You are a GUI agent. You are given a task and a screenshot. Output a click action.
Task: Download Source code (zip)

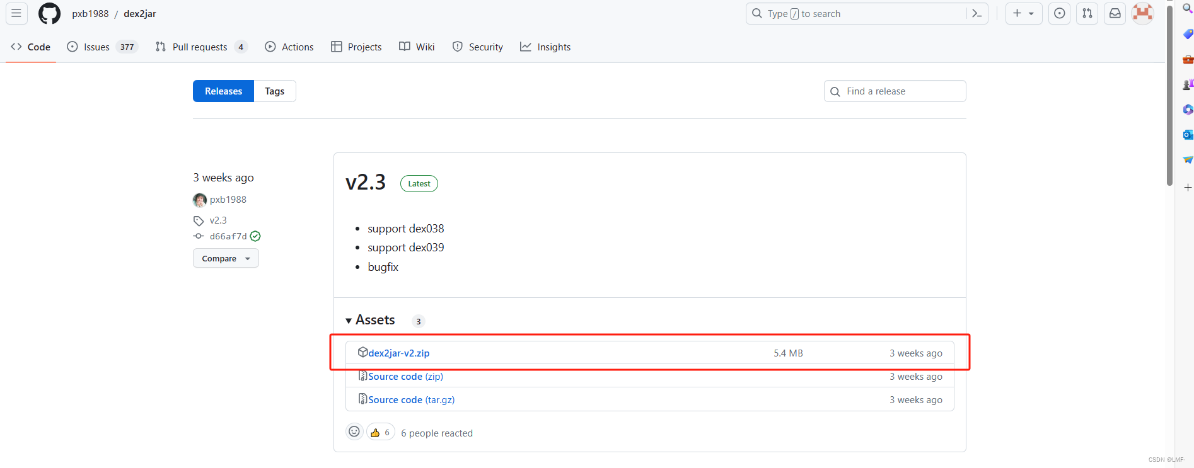point(406,376)
